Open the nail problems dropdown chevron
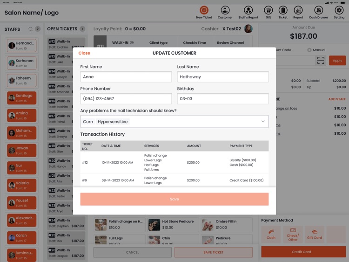349x262 pixels. (x=263, y=122)
